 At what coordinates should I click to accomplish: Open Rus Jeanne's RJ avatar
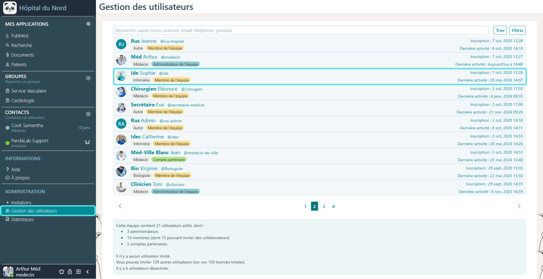121,44
